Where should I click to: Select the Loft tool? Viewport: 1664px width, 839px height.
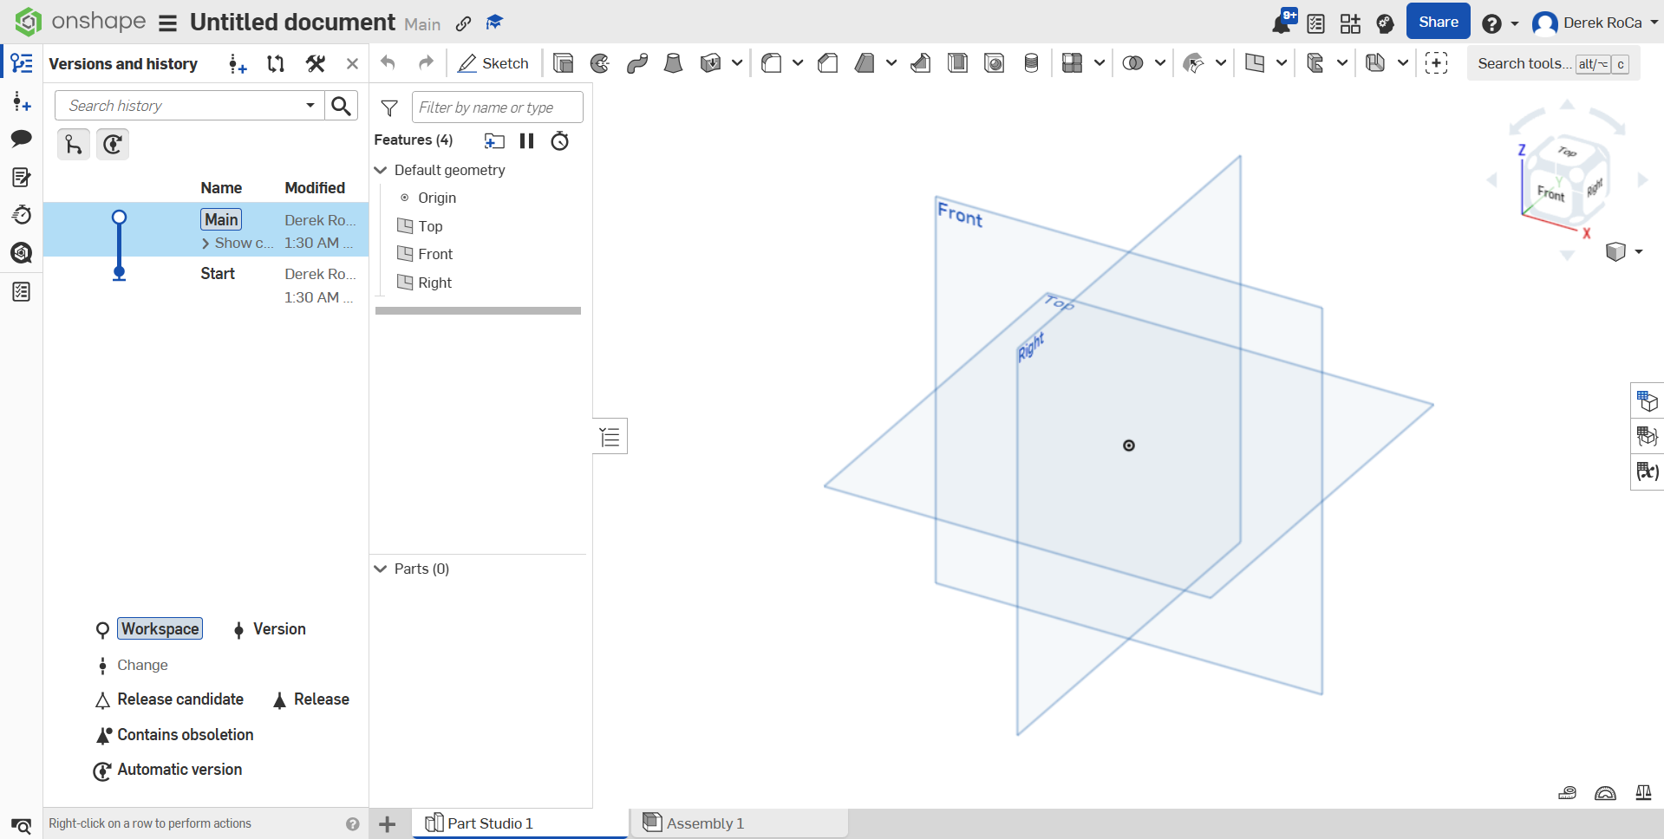[x=673, y=63]
